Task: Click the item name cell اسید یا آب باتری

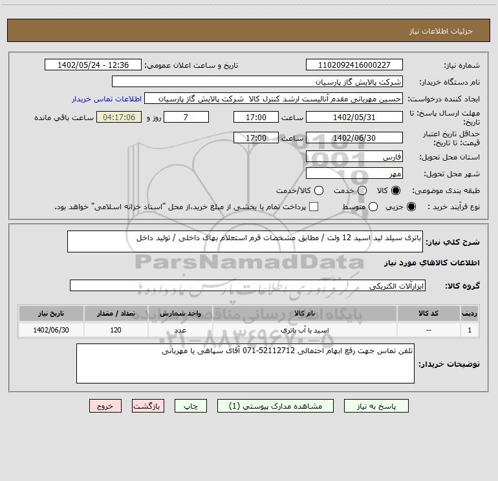Action: point(305,331)
